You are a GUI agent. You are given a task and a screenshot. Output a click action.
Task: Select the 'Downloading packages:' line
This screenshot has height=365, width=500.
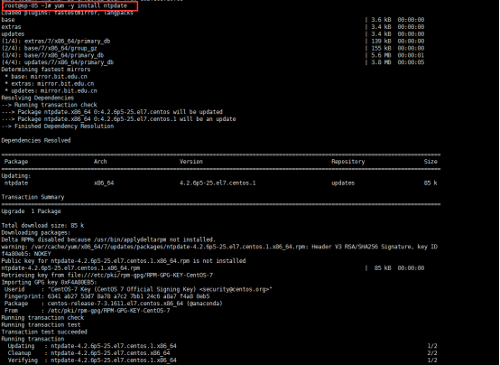[x=36, y=232]
